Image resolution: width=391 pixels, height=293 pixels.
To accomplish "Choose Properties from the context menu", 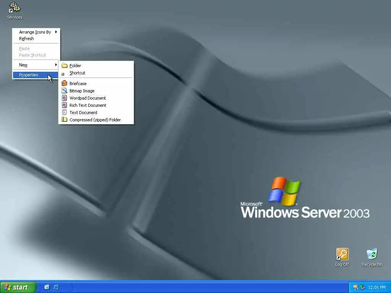I will click(36, 75).
